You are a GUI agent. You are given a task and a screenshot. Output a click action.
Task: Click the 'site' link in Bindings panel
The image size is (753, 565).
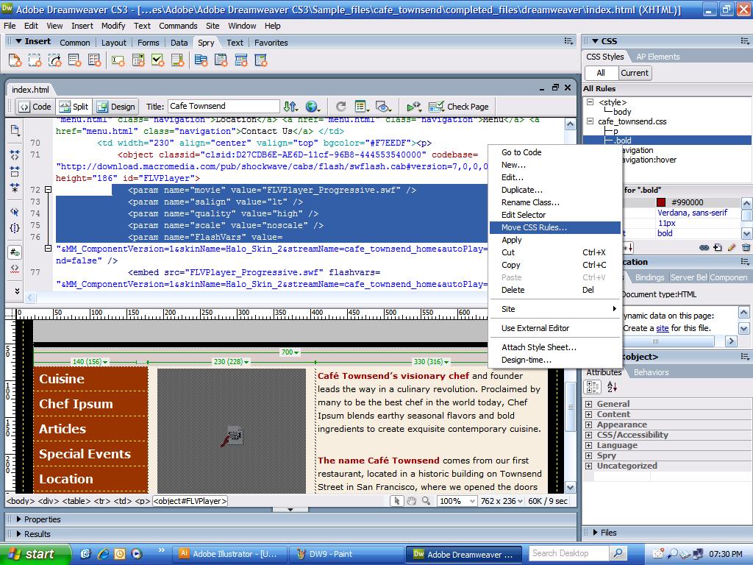(x=663, y=328)
